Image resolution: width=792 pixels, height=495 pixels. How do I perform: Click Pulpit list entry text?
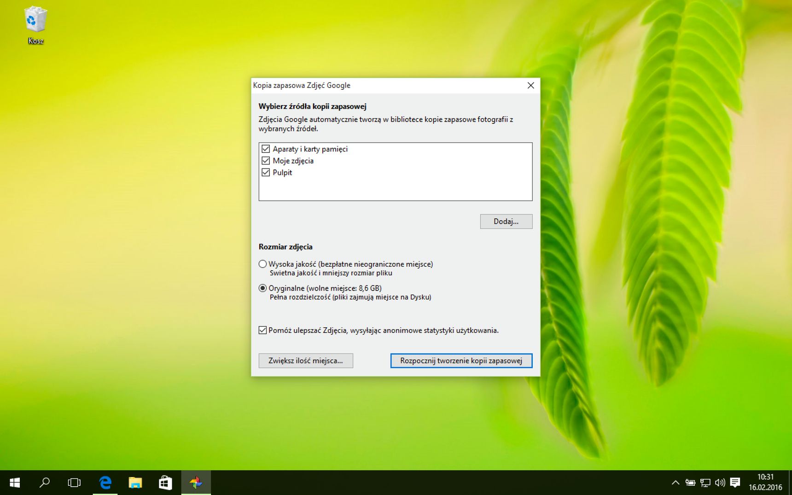point(282,172)
